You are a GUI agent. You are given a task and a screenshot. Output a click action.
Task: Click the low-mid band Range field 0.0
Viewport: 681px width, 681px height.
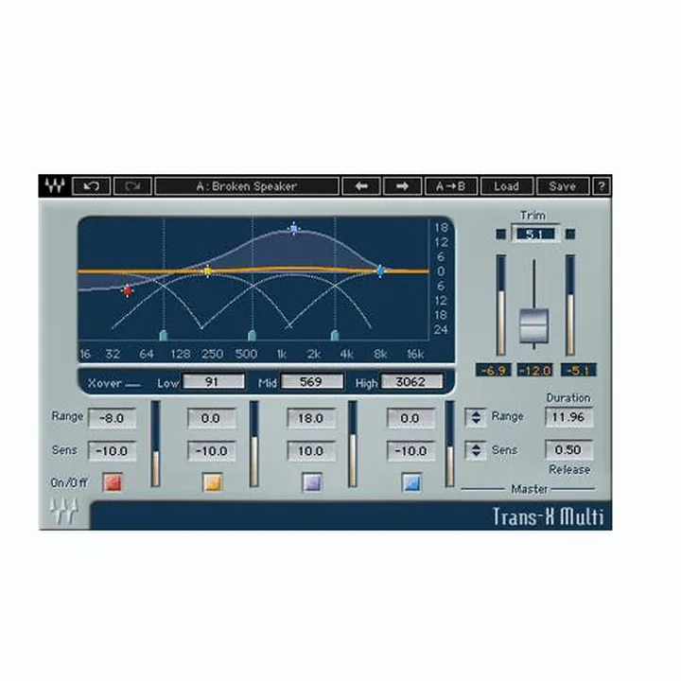212,418
